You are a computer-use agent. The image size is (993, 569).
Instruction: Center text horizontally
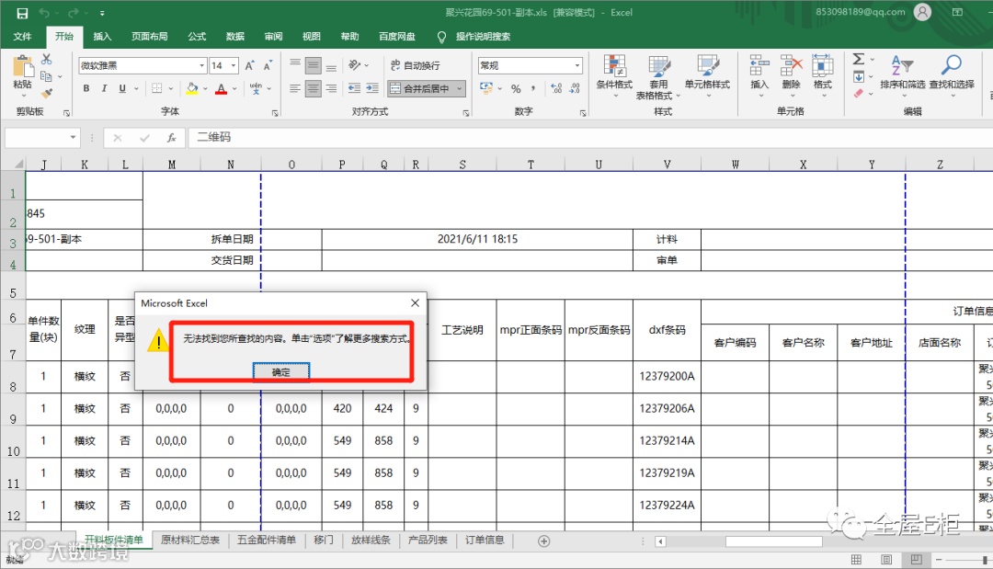pyautogui.click(x=313, y=88)
